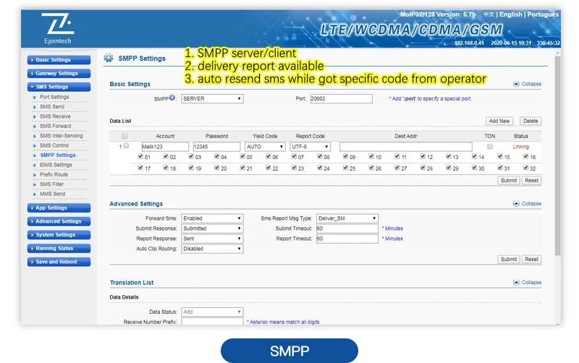Switch language to English
579x363 pixels.
click(x=511, y=14)
